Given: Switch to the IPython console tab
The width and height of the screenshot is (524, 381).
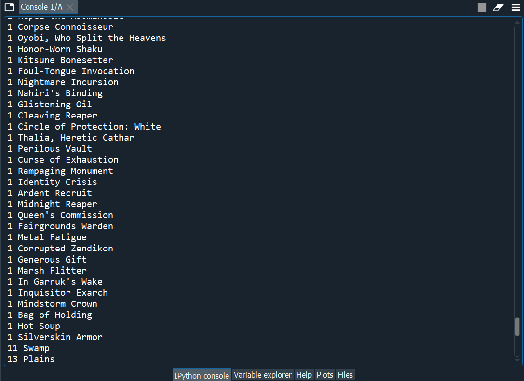Looking at the screenshot, I should pos(202,375).
